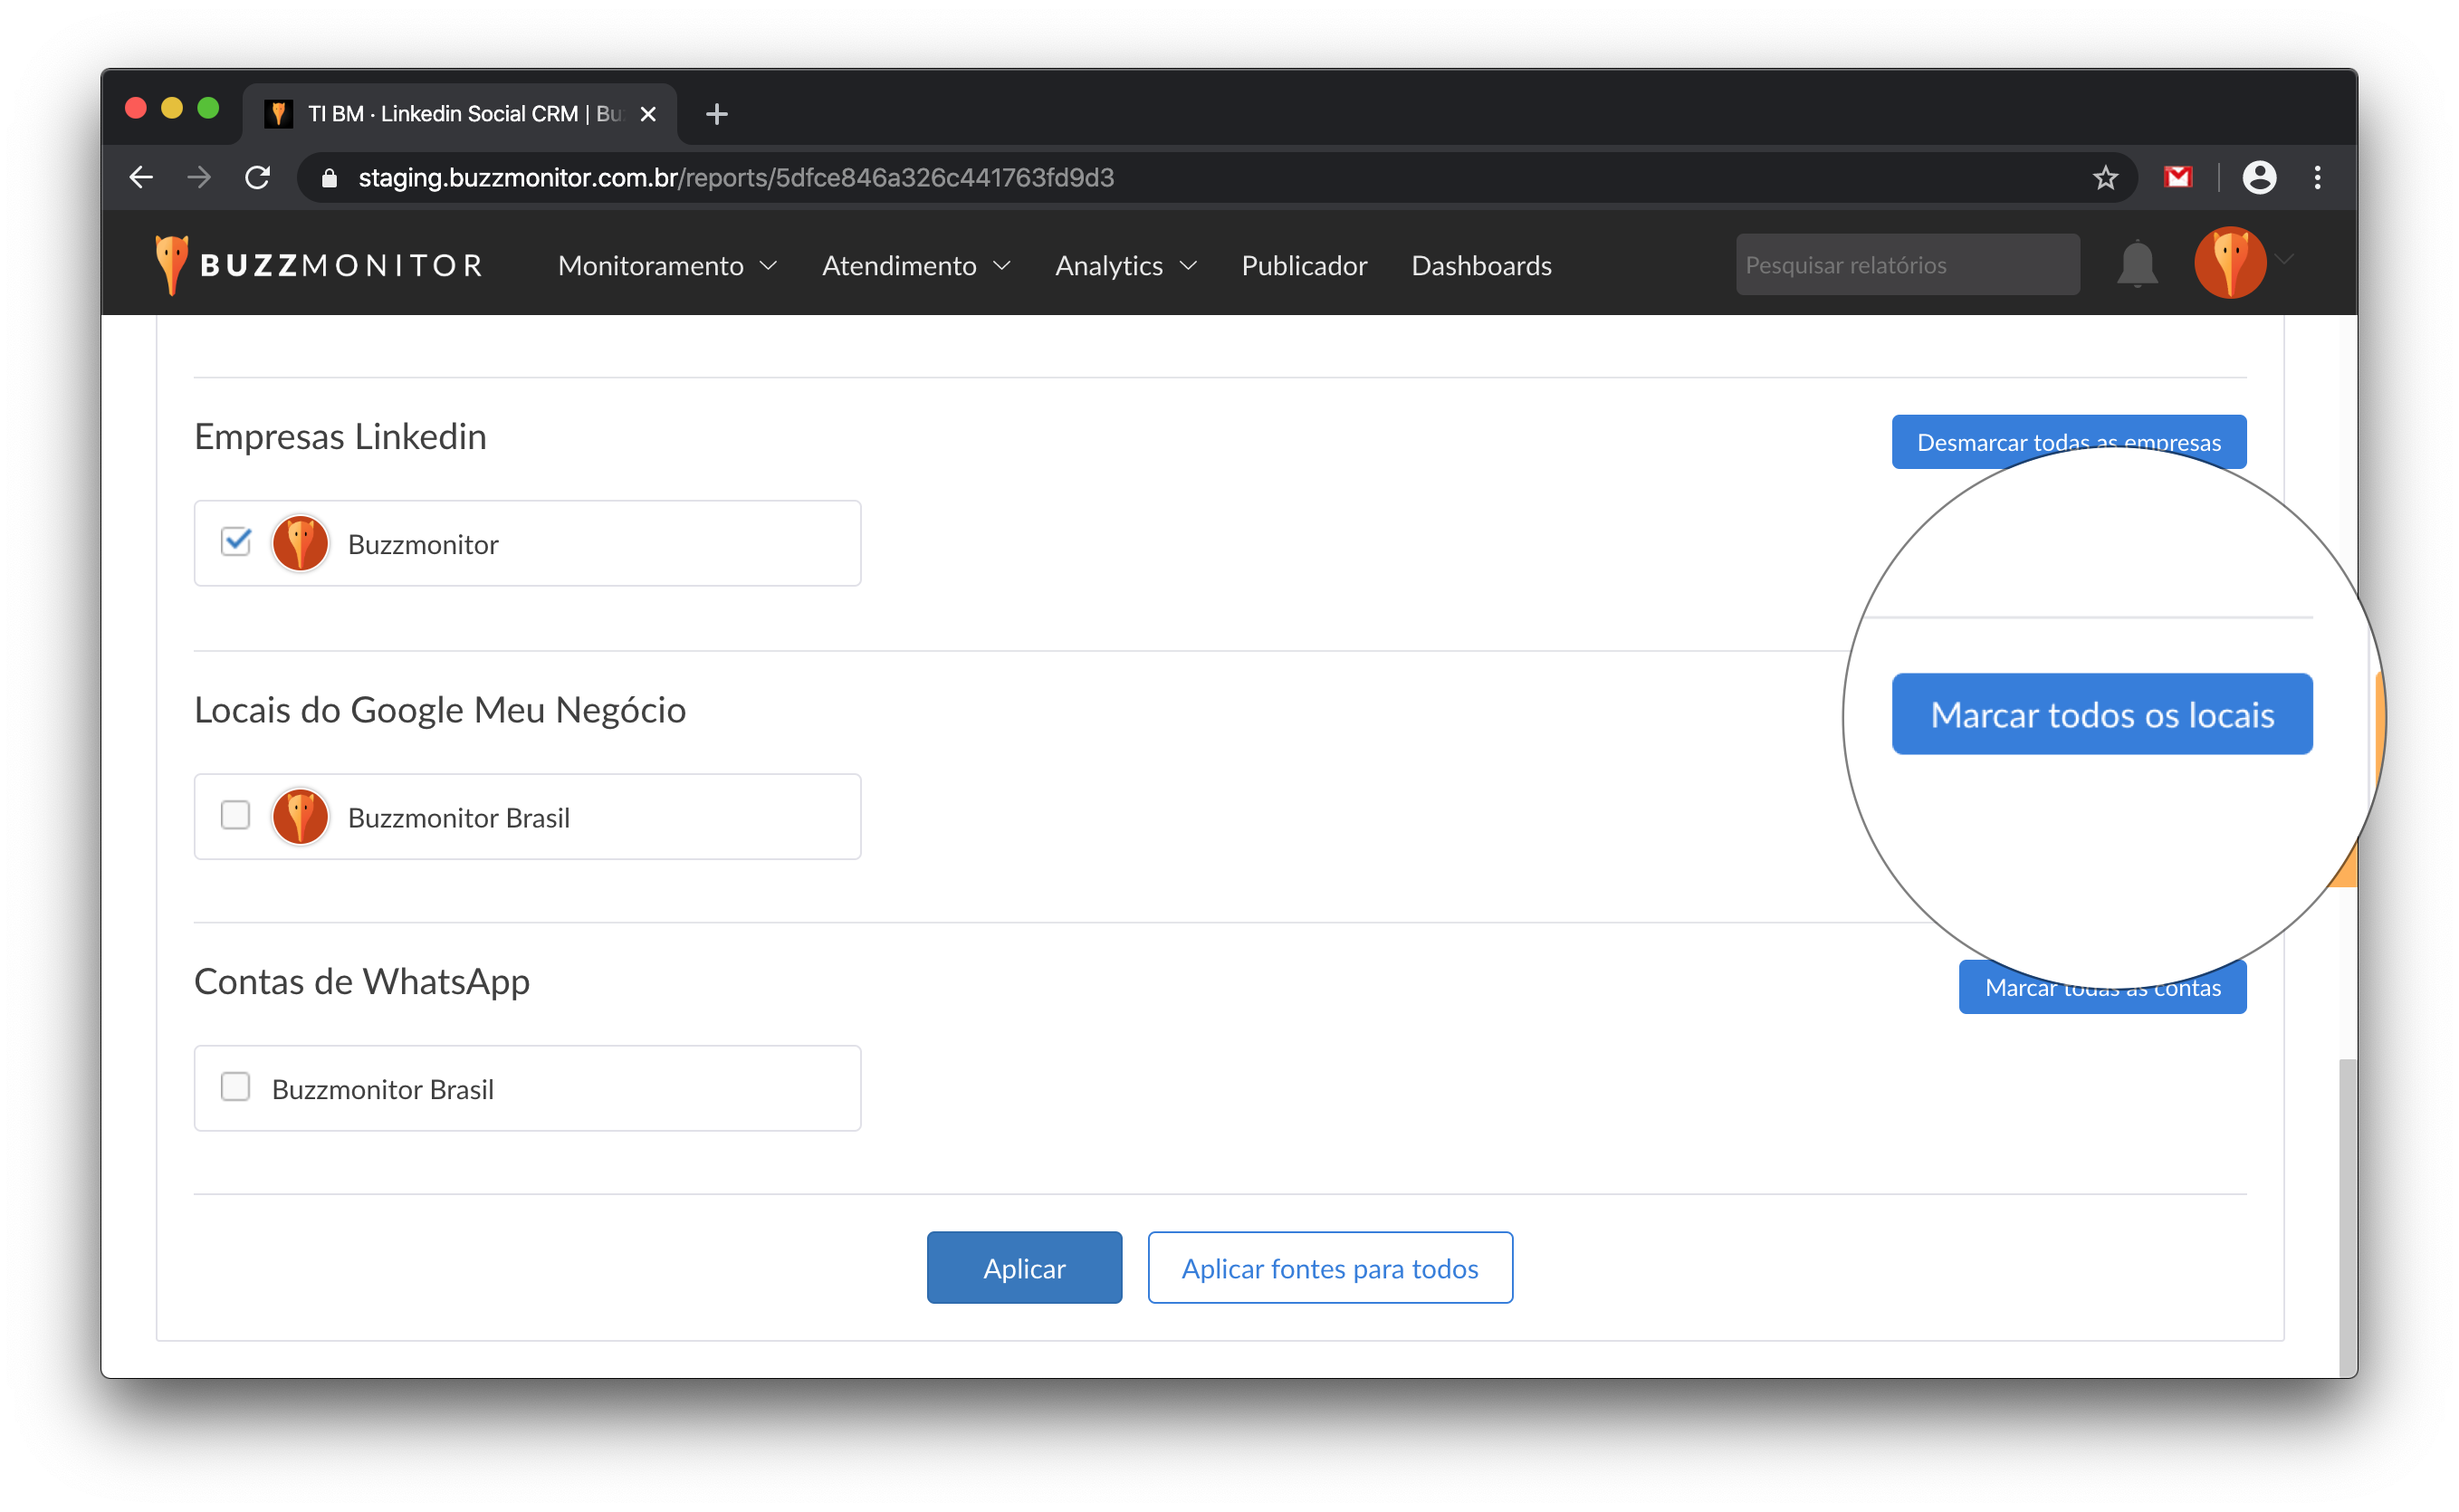Reload the page with refresh icon
This screenshot has height=1512, width=2459.
[258, 178]
